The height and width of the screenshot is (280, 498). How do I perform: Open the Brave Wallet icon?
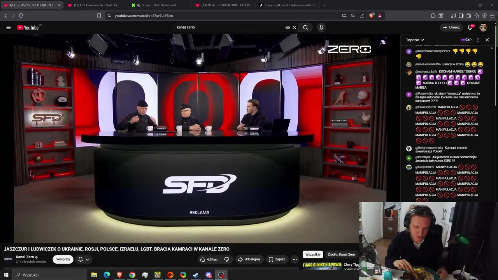pyautogui.click(x=469, y=16)
